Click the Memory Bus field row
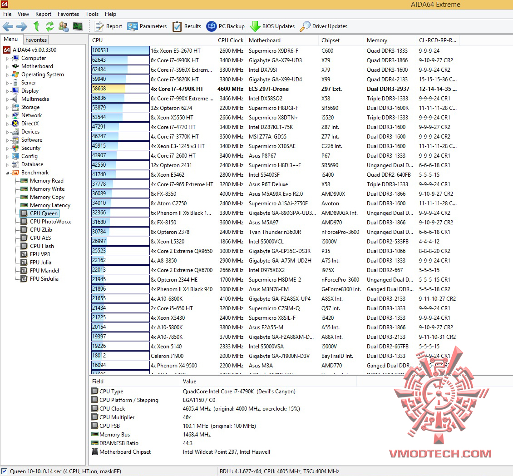Screen dimensions: 513x476 click(222, 435)
